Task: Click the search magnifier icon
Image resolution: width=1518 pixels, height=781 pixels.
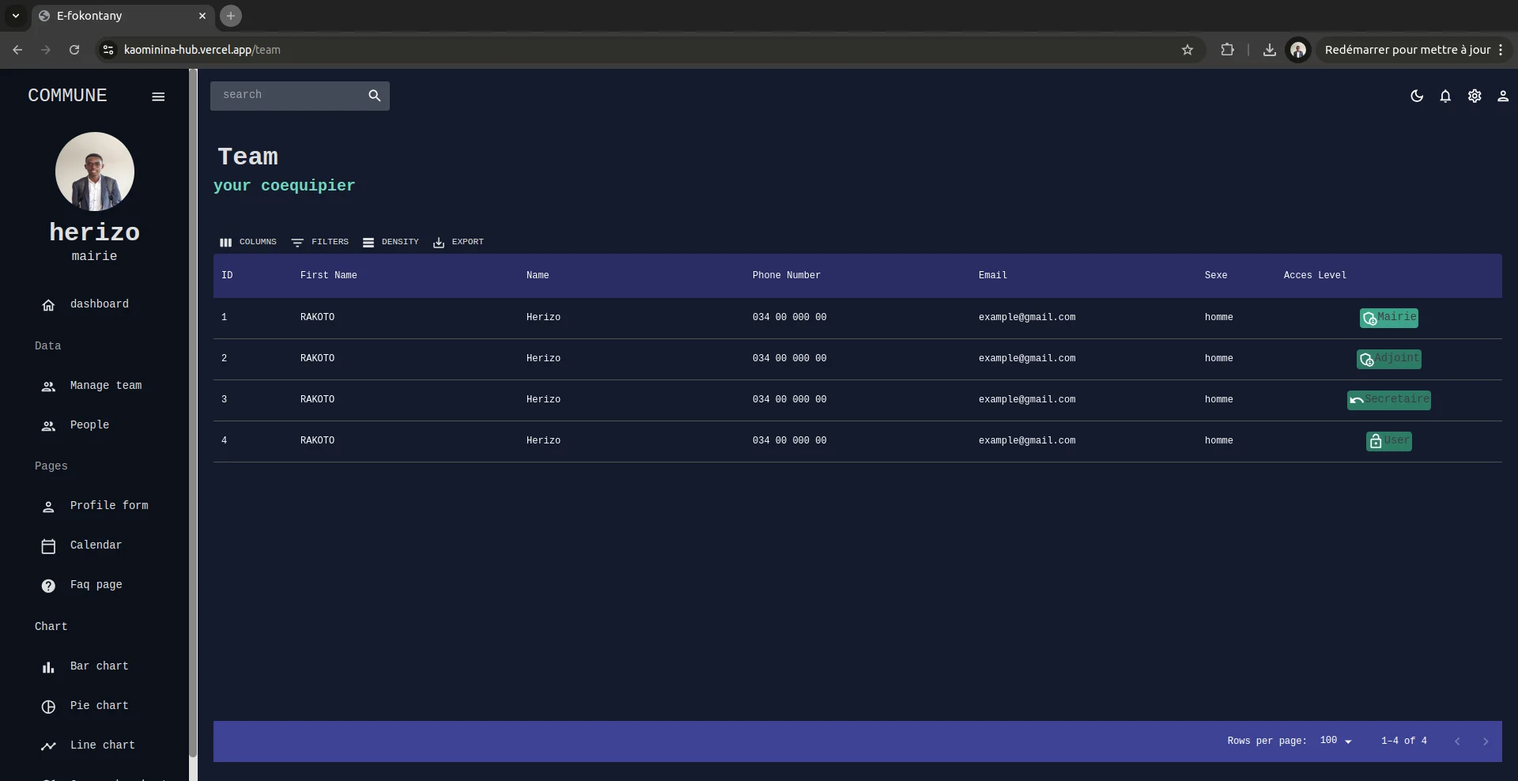Action: pos(374,96)
